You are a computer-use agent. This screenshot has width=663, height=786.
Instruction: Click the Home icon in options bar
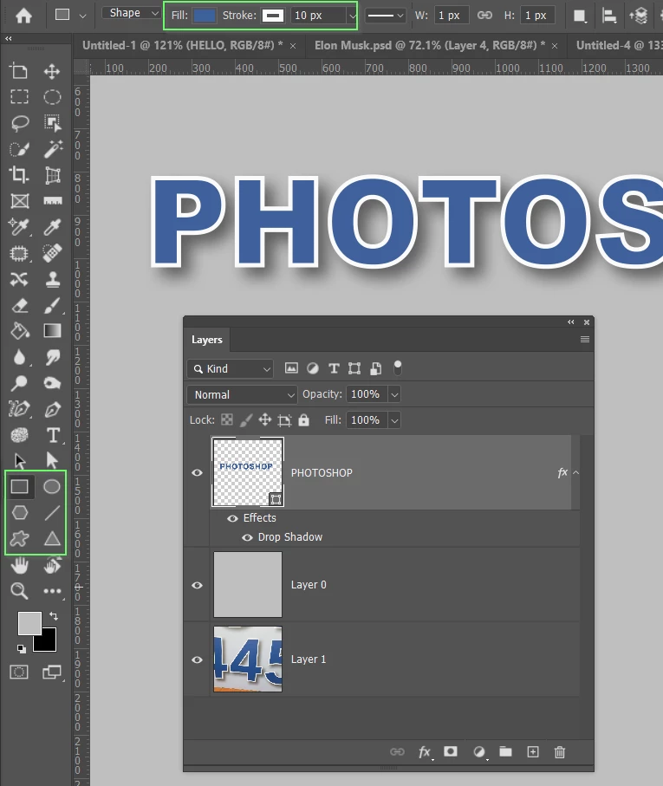[x=23, y=15]
